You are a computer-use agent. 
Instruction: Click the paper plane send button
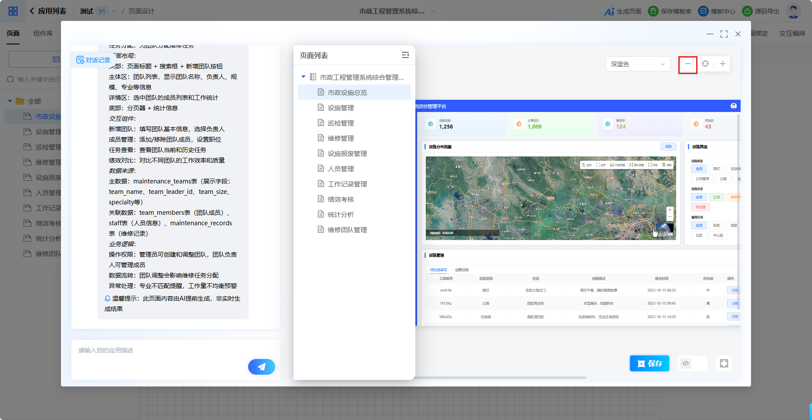click(x=261, y=367)
